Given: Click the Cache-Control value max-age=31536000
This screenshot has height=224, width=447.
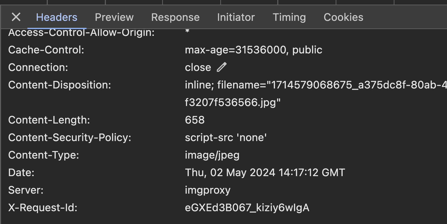Looking at the screenshot, I should (x=254, y=50).
